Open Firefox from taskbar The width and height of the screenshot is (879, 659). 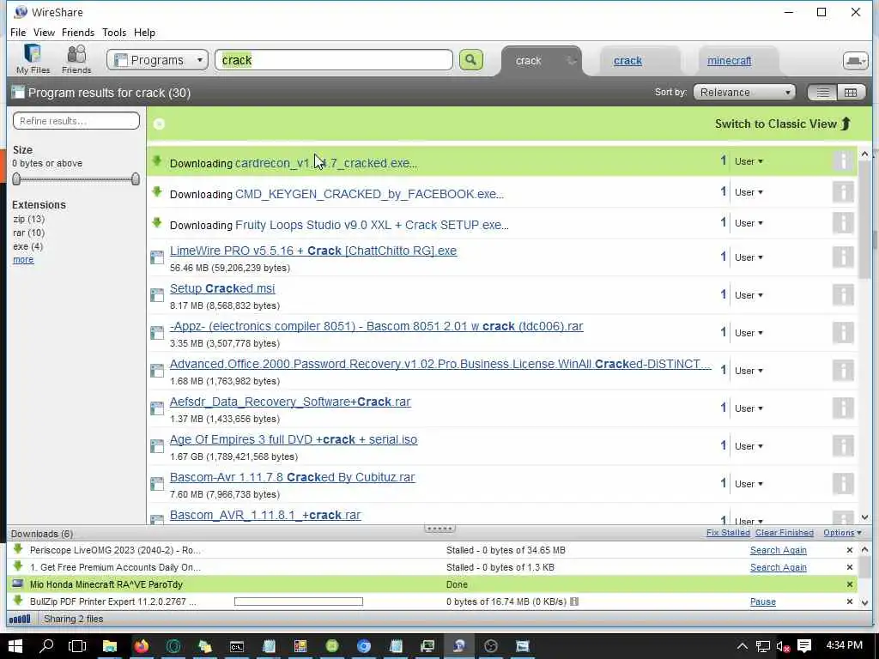click(x=142, y=646)
